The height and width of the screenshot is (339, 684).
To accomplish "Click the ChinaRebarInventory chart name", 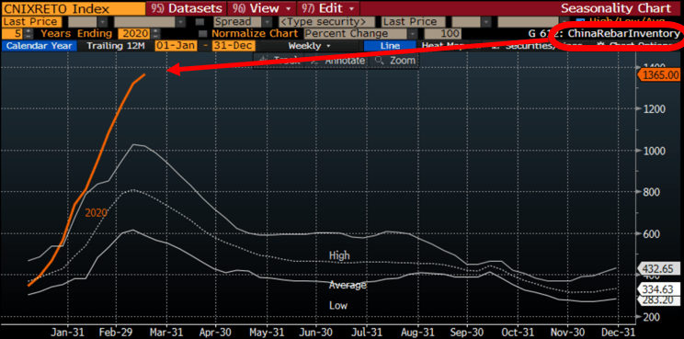I will click(624, 34).
